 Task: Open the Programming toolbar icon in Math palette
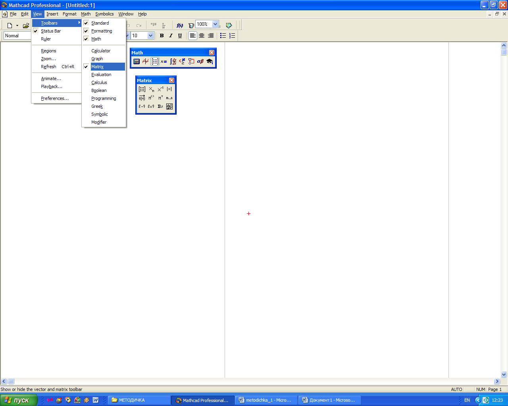191,61
